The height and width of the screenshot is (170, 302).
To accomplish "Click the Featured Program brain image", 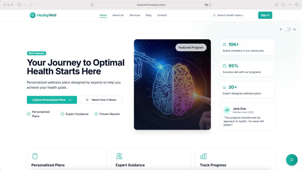I will coord(172,84).
